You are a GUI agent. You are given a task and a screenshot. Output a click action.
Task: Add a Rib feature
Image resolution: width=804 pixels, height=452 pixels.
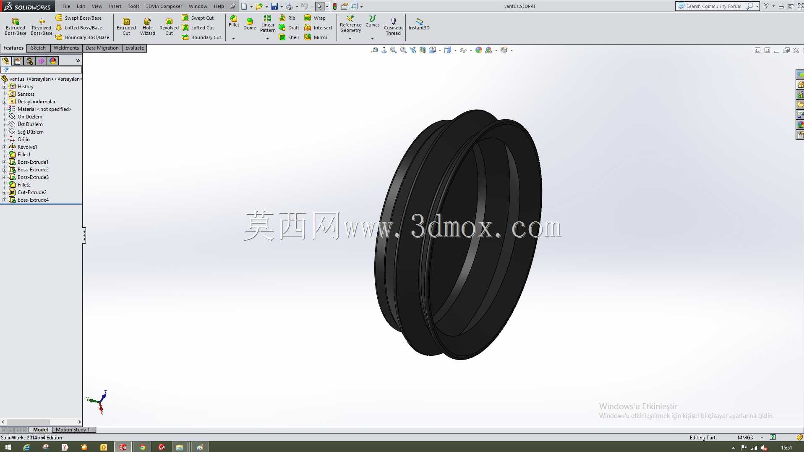(x=287, y=18)
